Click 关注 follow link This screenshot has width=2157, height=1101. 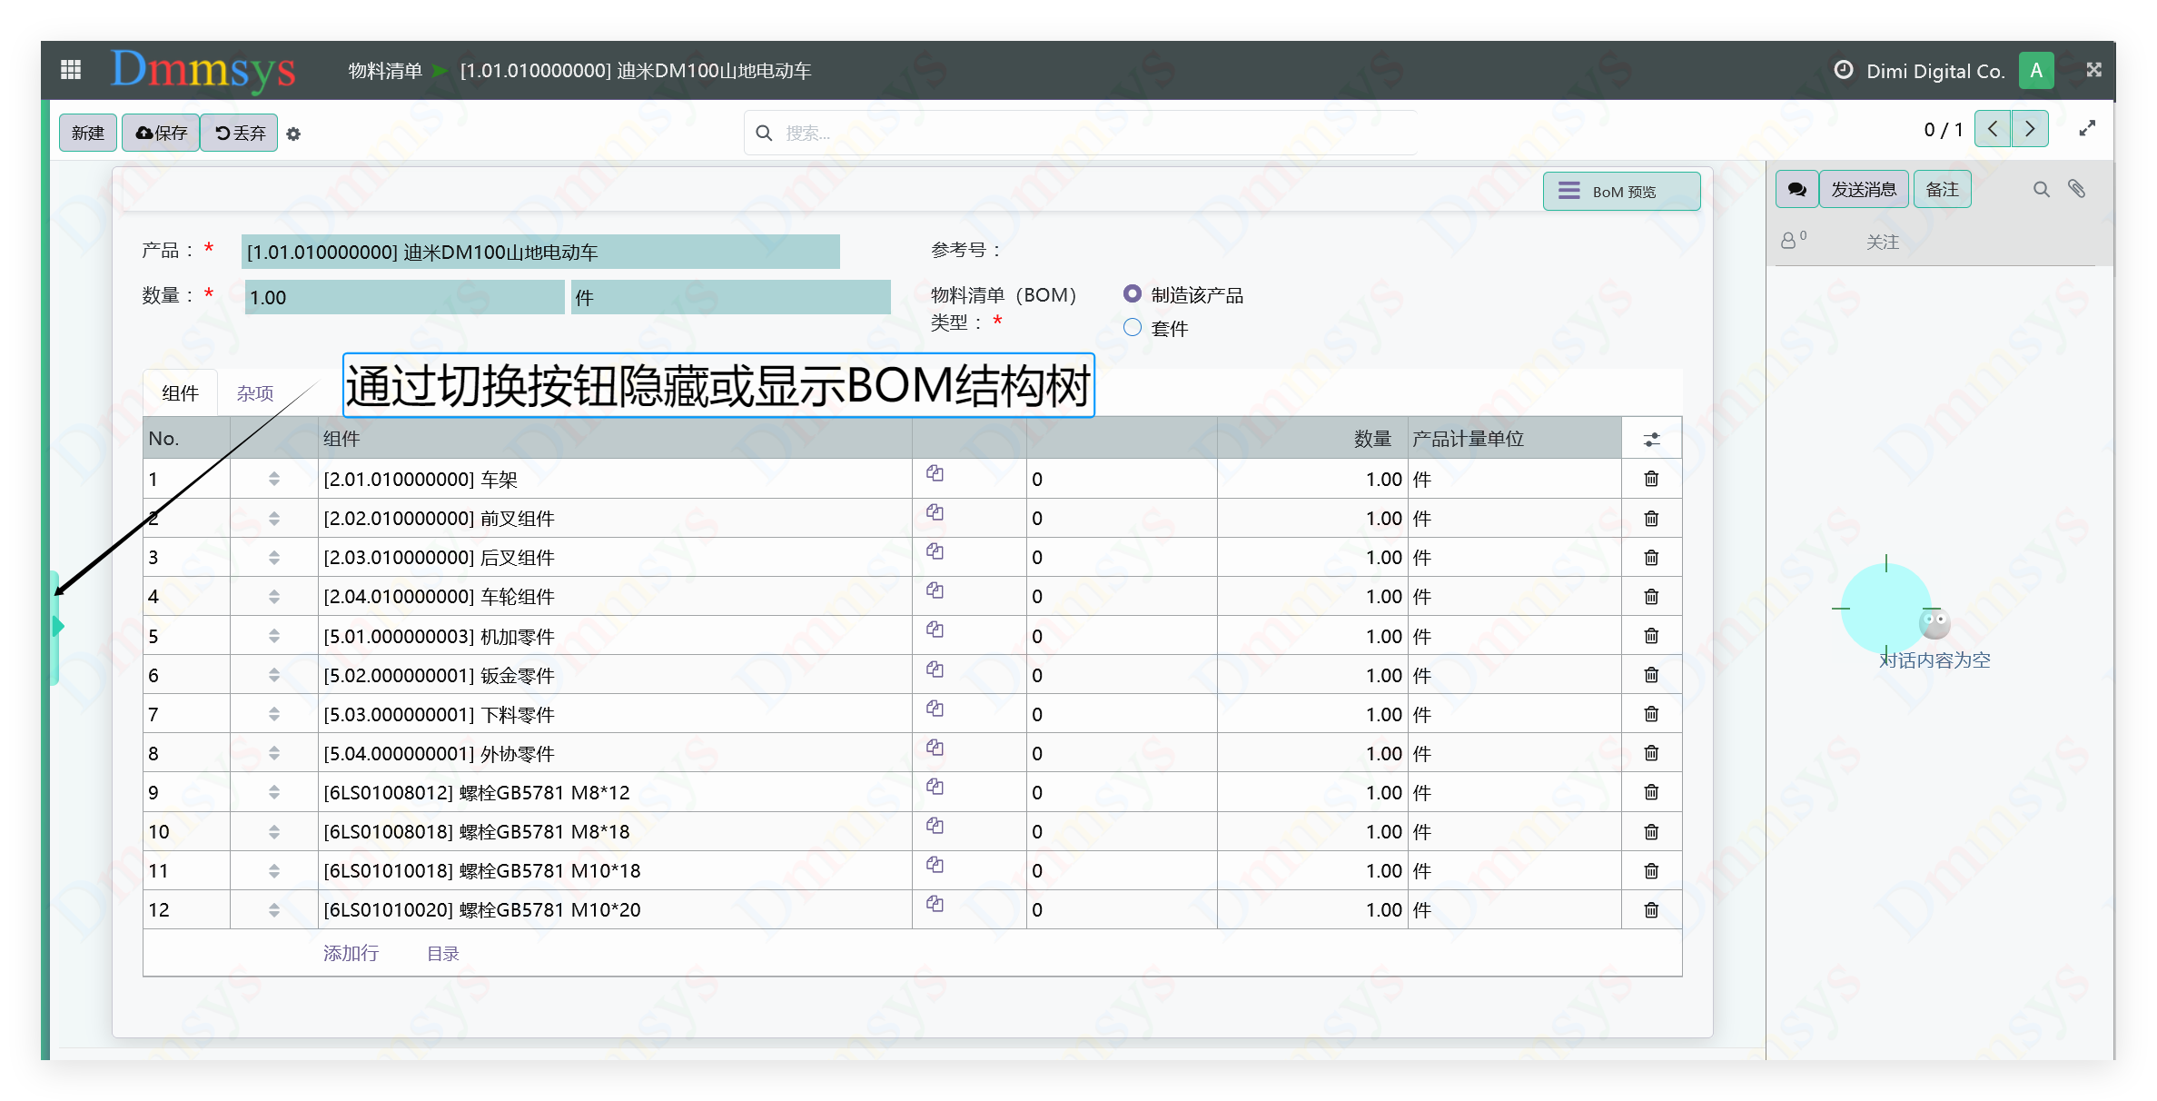[x=1883, y=242]
